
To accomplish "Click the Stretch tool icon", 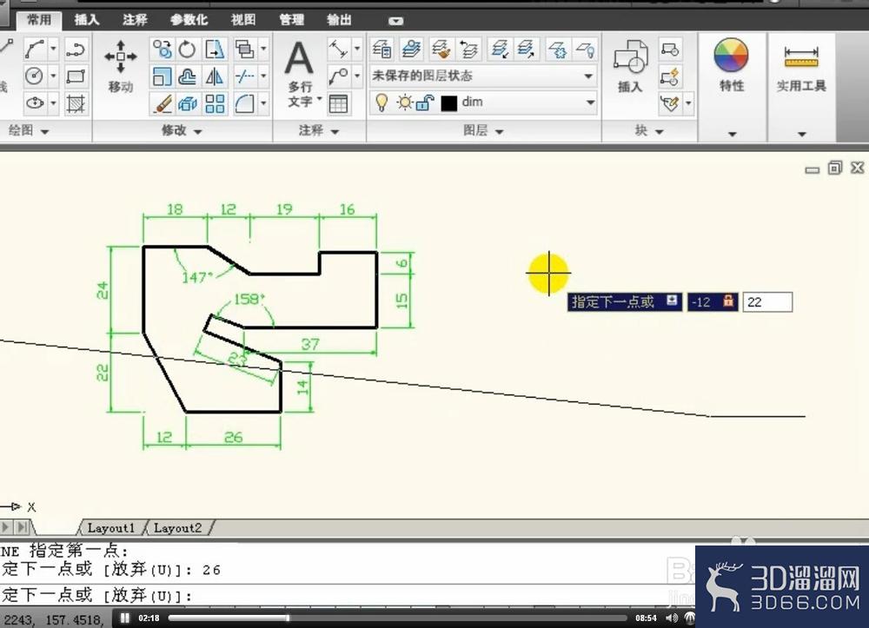I will 215,50.
